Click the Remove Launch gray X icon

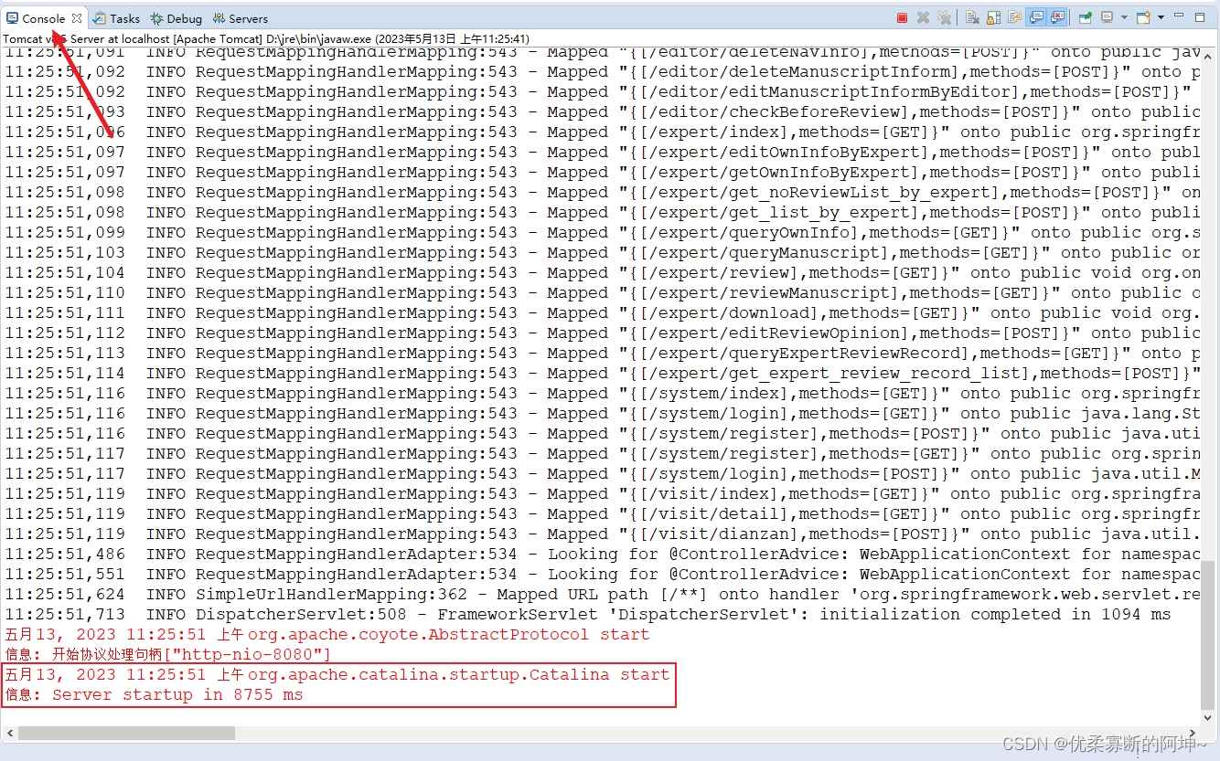pyautogui.click(x=923, y=17)
